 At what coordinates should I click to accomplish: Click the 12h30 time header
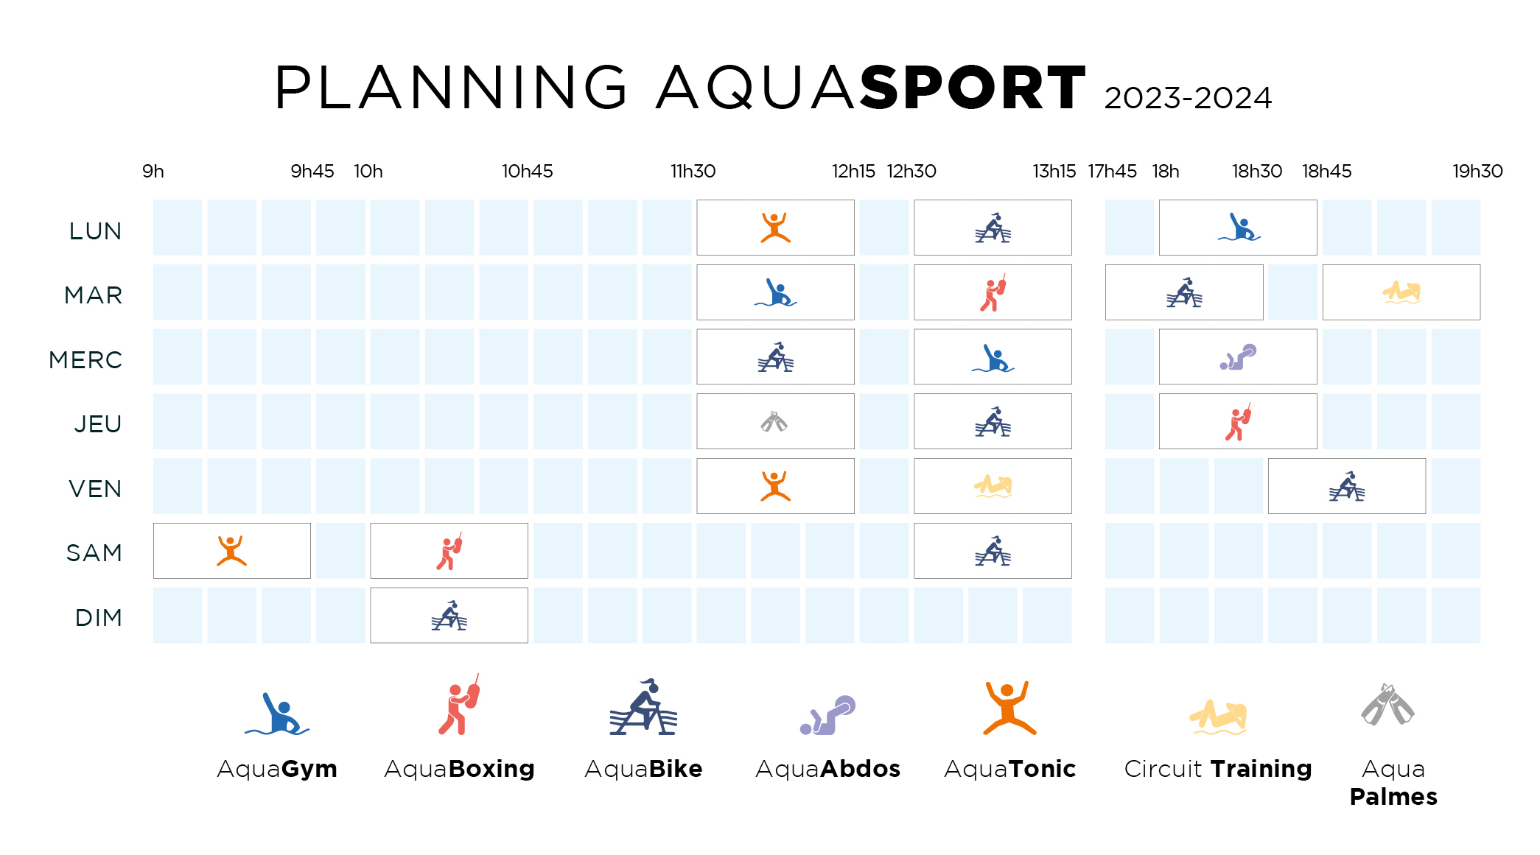pos(911,172)
